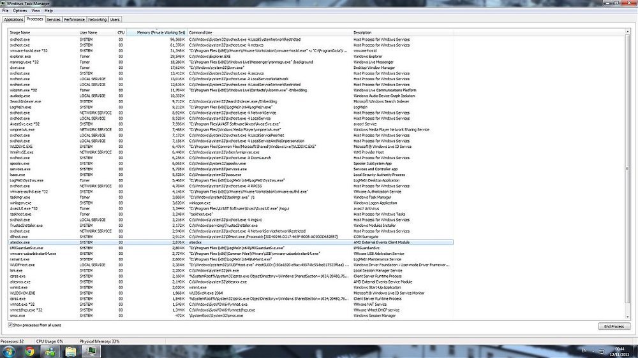Image resolution: width=638 pixels, height=358 pixels.
Task: Click the EN language indicator in the tray
Action: pyautogui.click(x=584, y=351)
